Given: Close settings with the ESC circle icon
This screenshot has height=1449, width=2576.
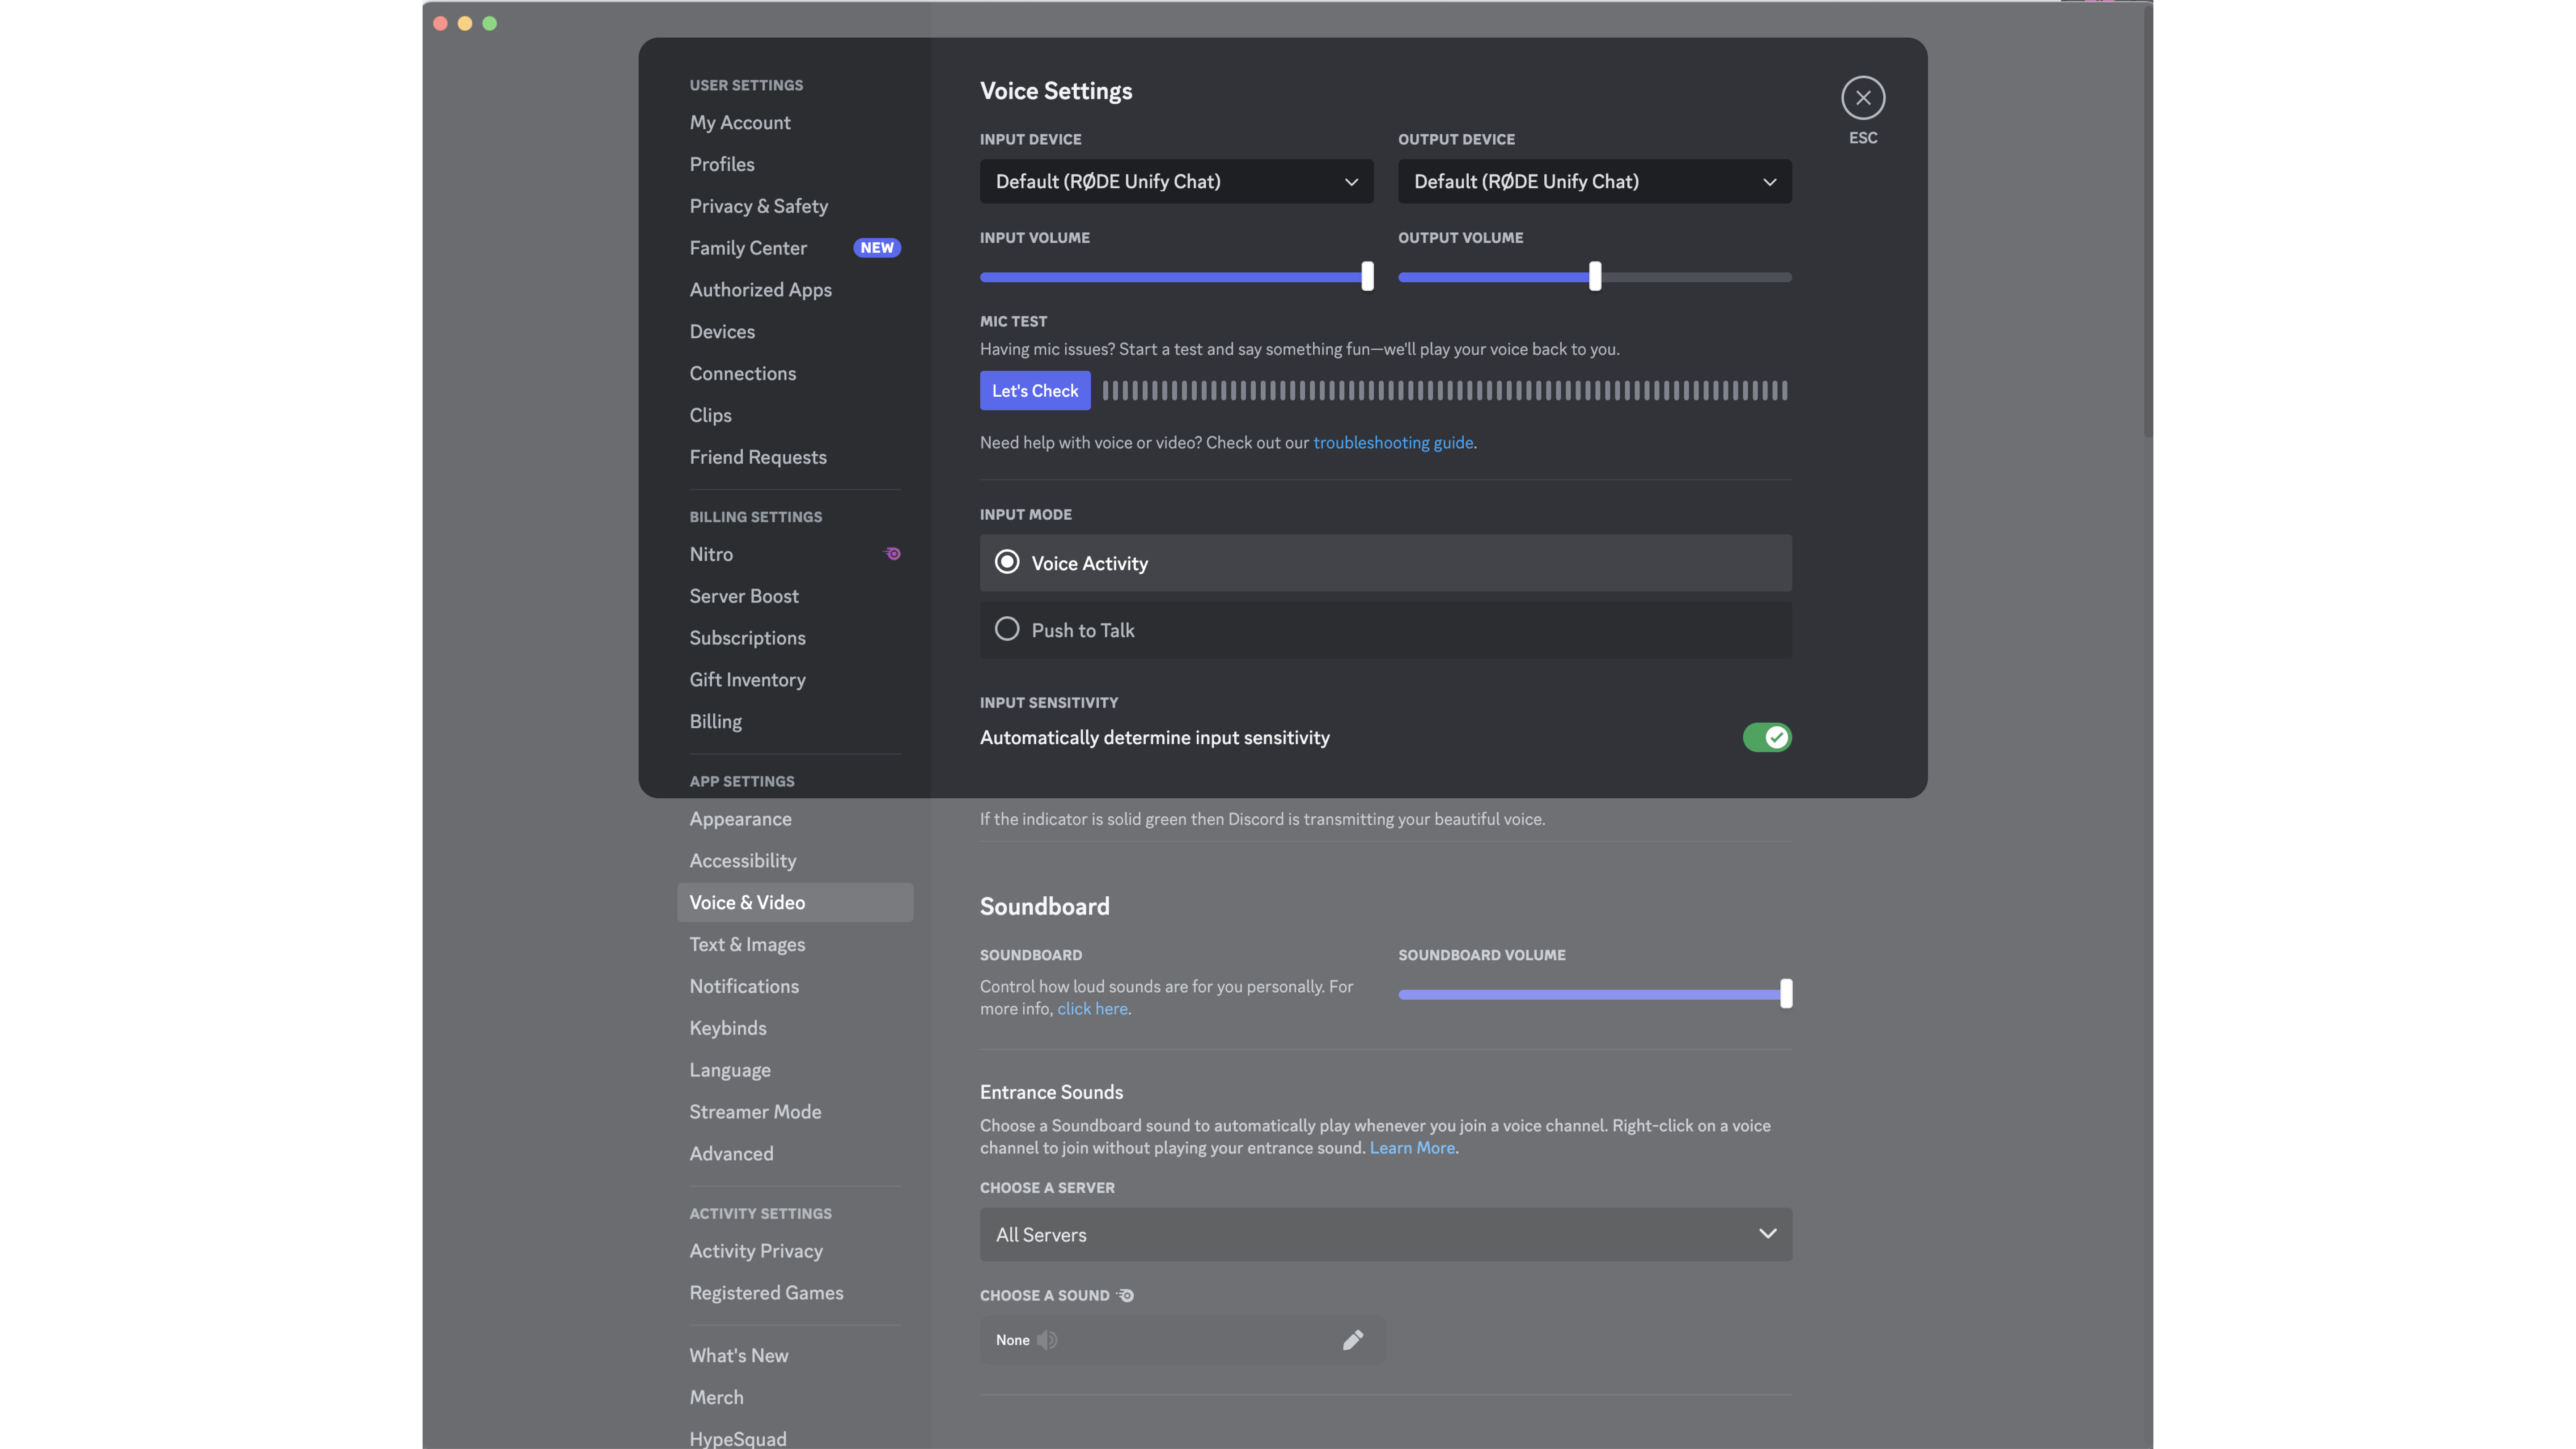Looking at the screenshot, I should [x=1863, y=98].
